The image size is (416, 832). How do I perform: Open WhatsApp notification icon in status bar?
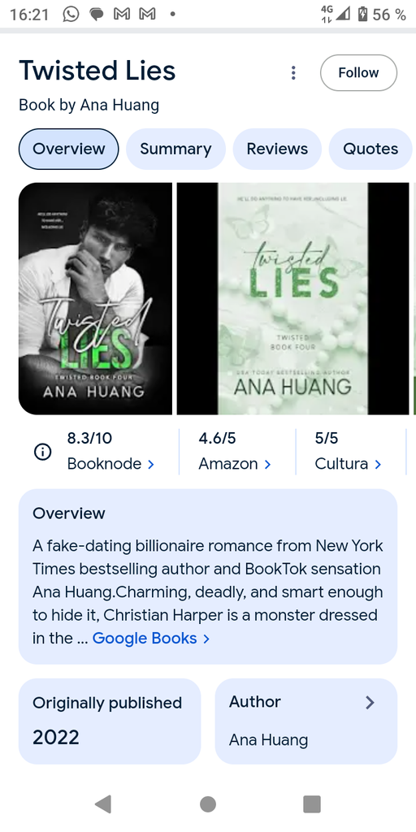coord(71,14)
